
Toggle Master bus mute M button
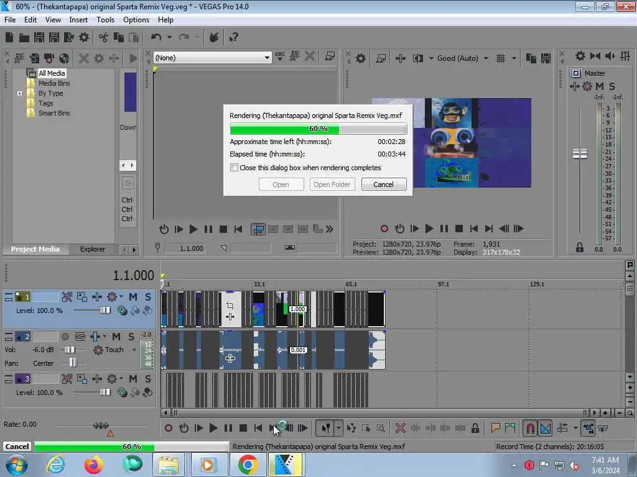600,86
